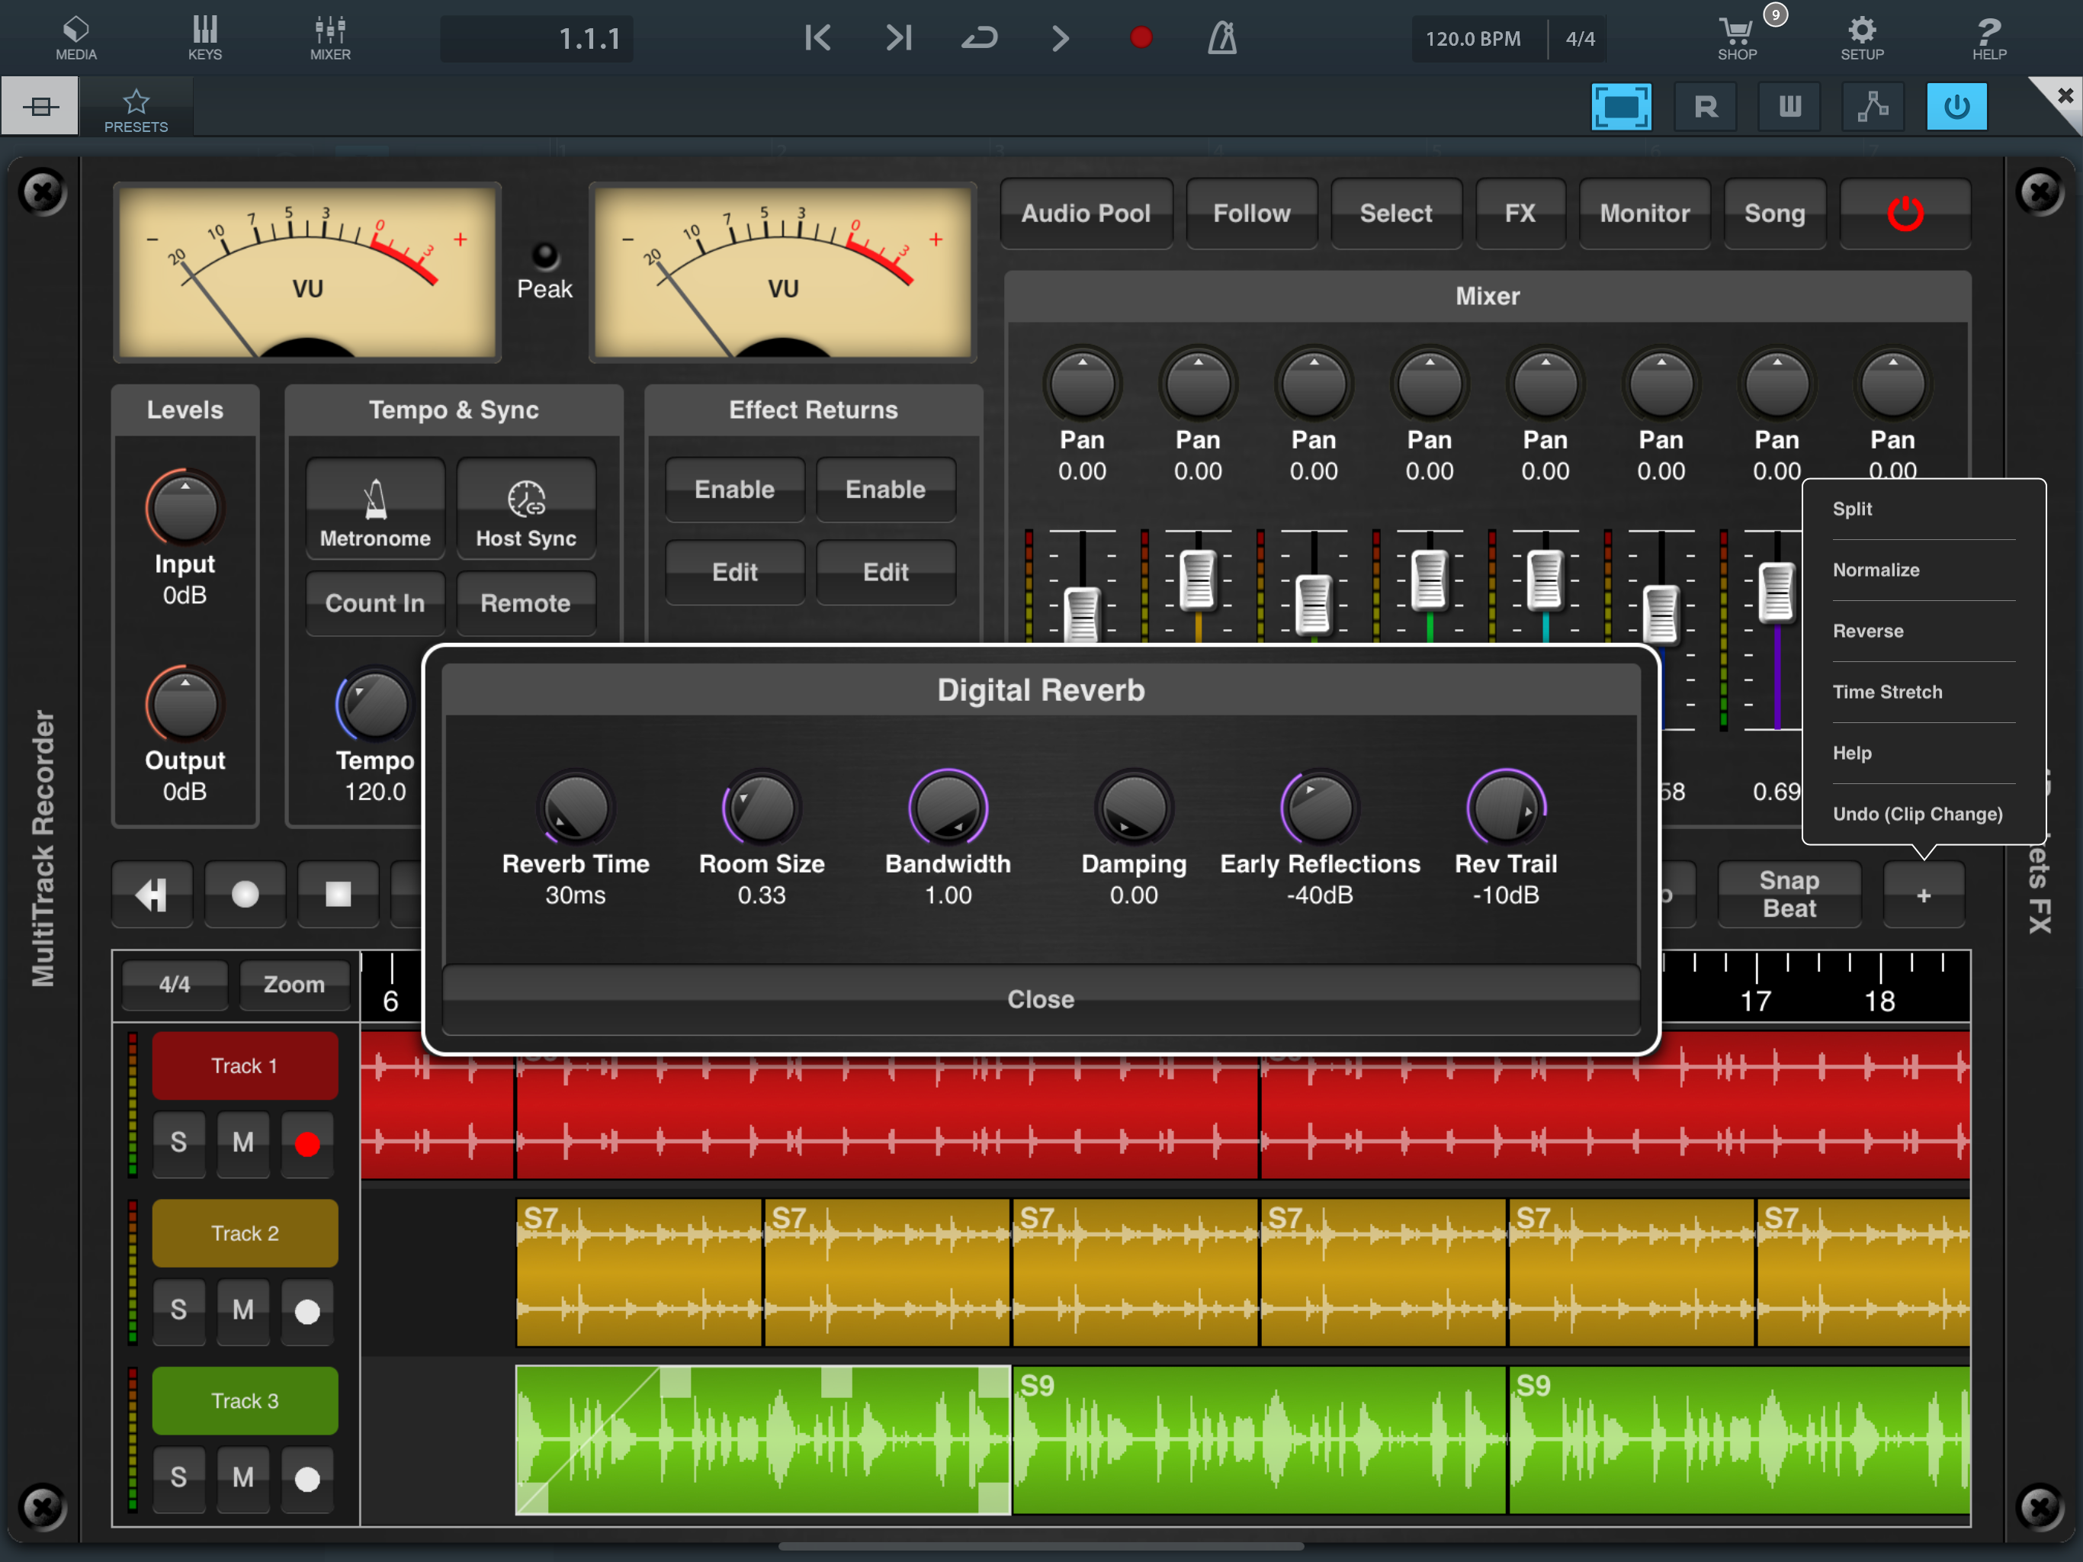Solo Track 2 with the S button
The image size is (2083, 1562).
tap(178, 1310)
